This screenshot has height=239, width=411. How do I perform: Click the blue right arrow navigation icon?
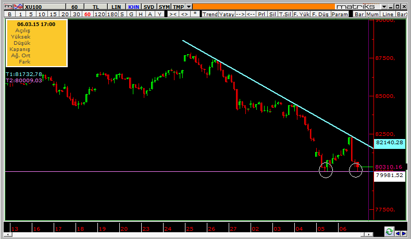404,233
